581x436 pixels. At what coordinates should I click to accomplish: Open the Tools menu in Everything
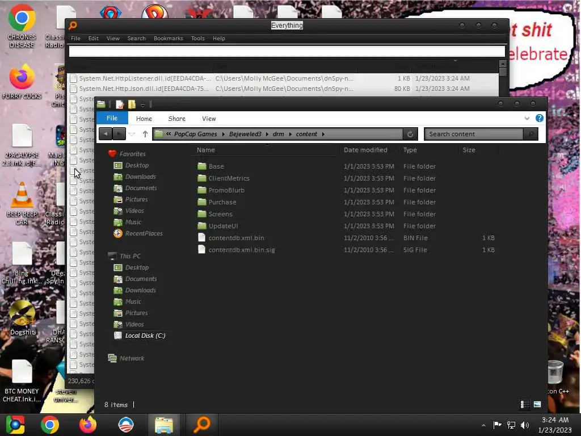[197, 38]
